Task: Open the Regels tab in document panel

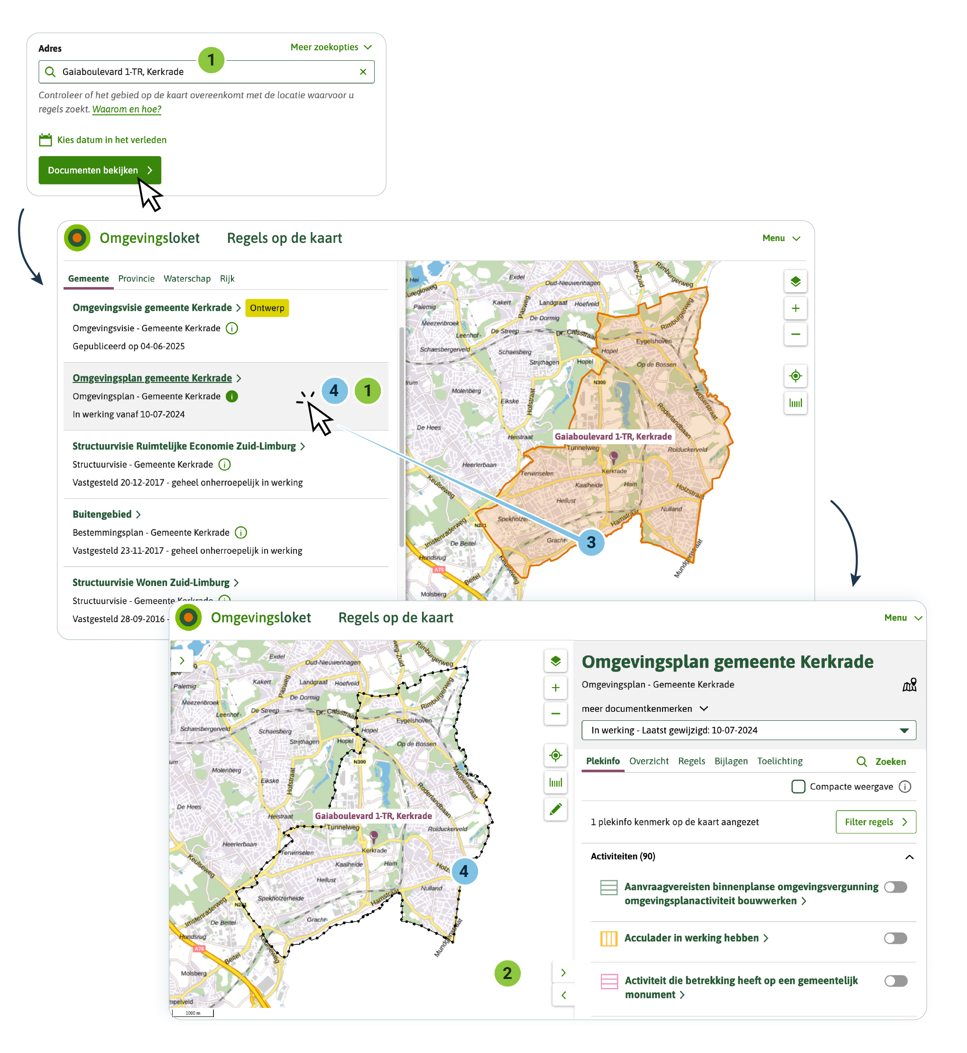Action: (691, 761)
